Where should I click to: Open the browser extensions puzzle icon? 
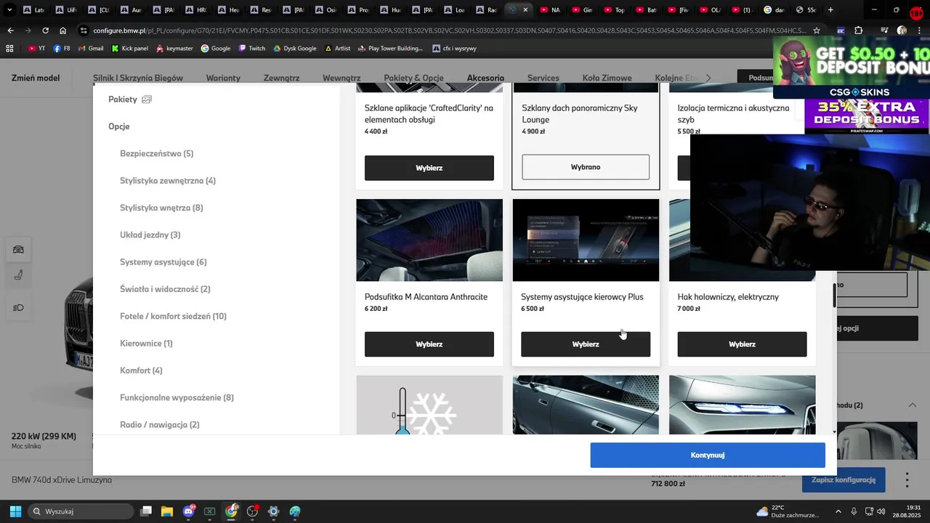pyautogui.click(x=859, y=31)
